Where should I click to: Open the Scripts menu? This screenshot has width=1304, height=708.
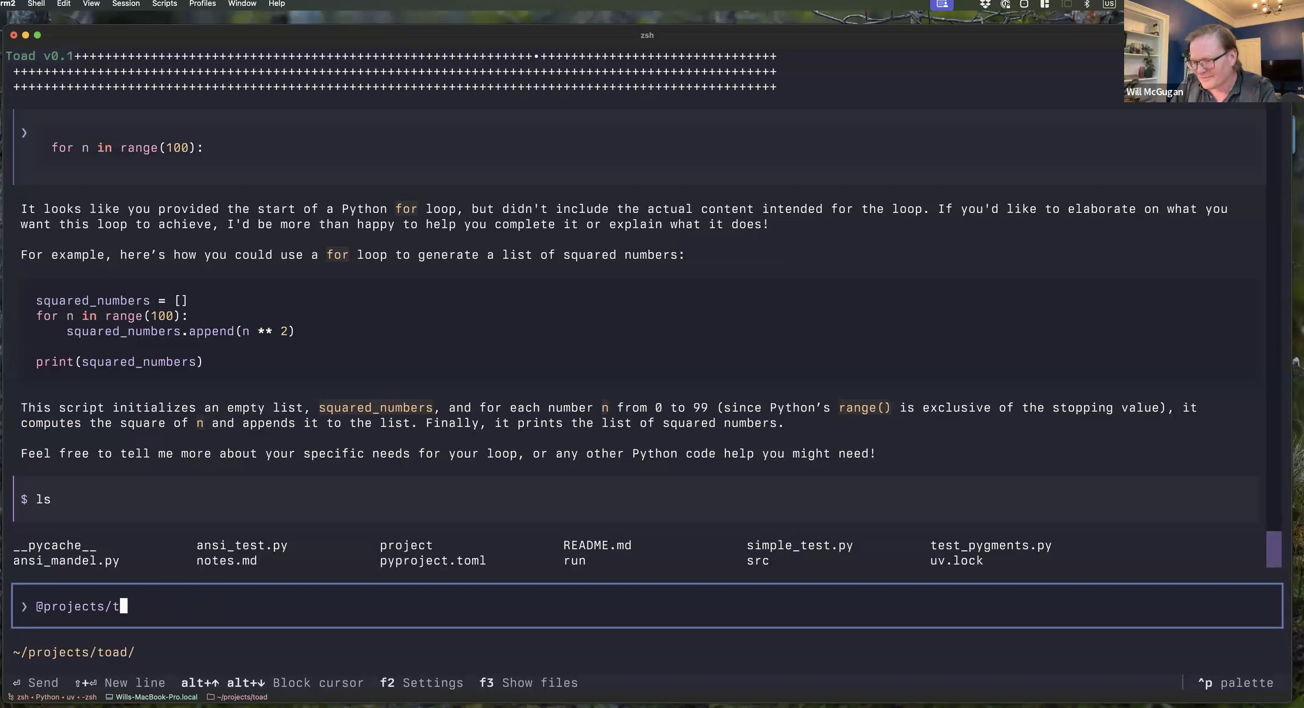(x=164, y=4)
